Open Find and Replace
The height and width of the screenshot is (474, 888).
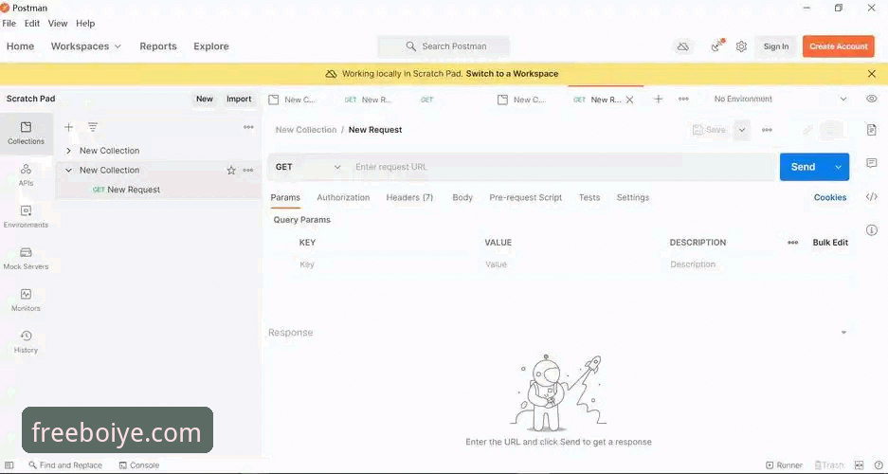coord(65,465)
